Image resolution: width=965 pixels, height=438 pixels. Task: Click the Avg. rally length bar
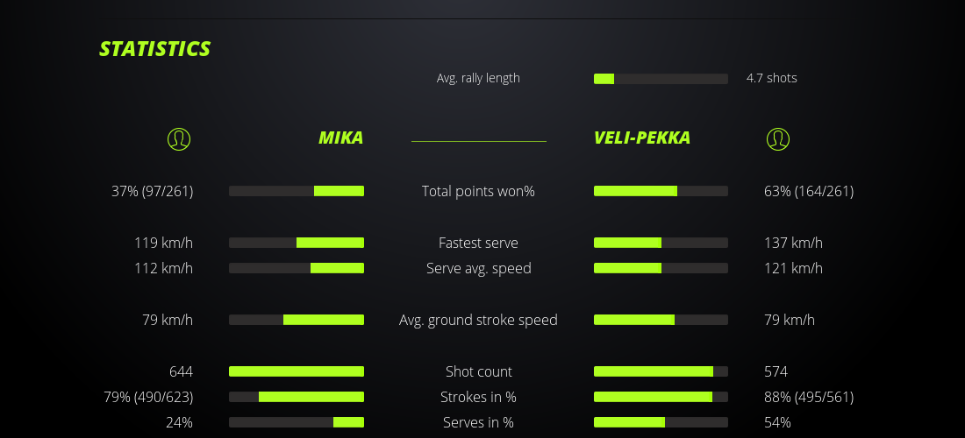click(661, 79)
